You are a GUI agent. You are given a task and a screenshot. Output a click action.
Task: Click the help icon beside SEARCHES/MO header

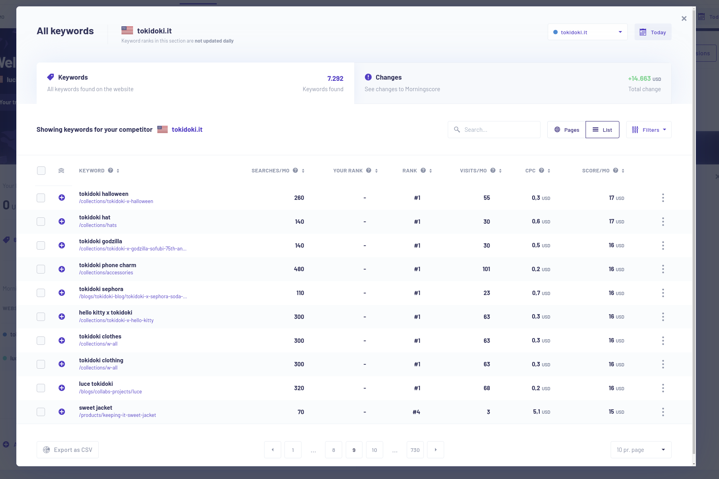(x=296, y=170)
